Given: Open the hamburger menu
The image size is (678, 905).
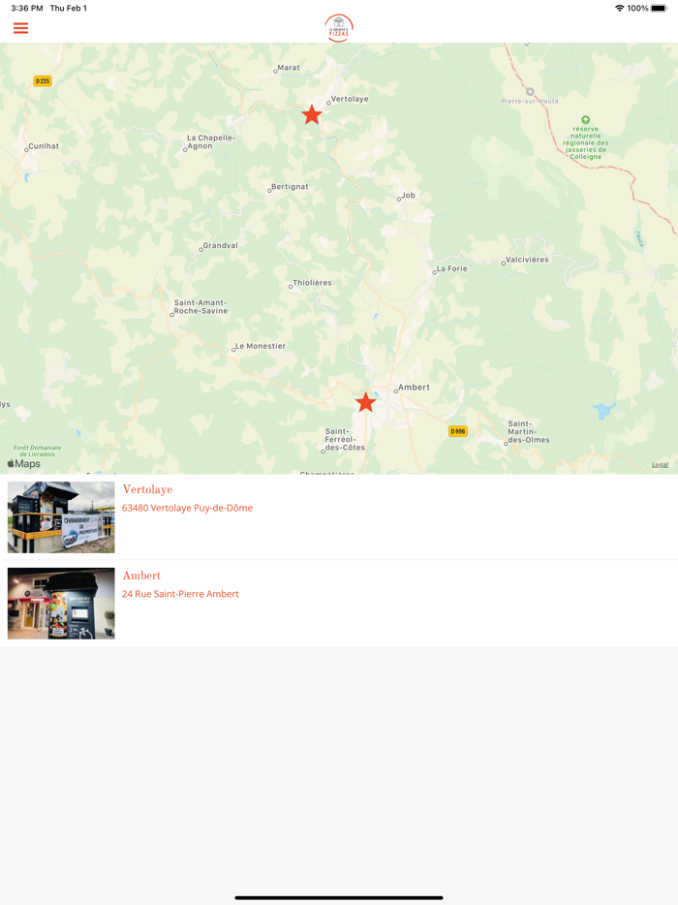Looking at the screenshot, I should pos(20,28).
